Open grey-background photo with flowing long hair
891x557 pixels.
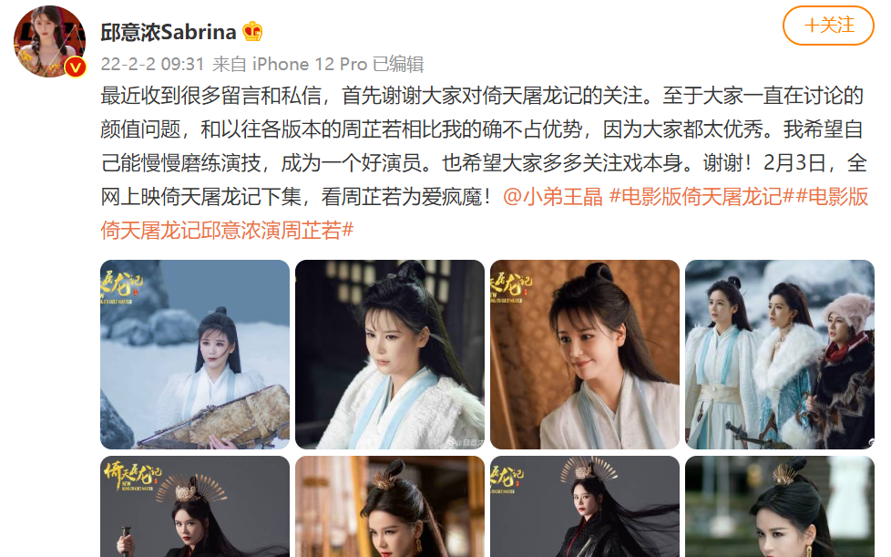(585, 507)
